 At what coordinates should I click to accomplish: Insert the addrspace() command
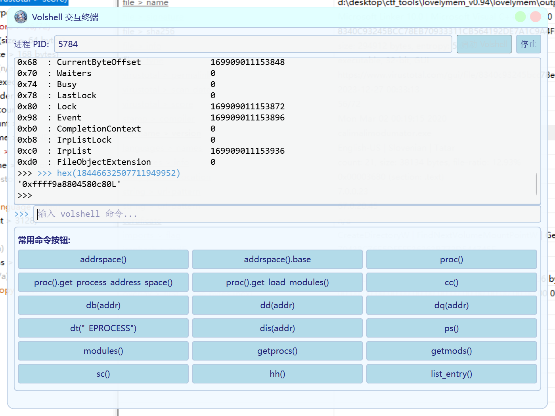coord(103,260)
